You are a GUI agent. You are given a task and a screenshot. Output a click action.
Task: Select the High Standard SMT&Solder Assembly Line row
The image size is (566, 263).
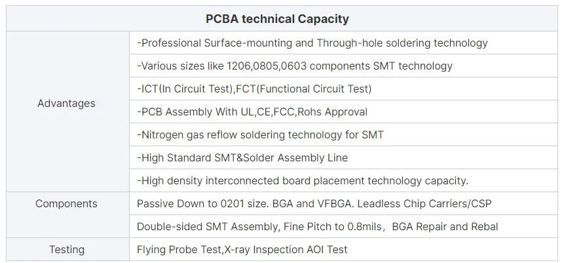click(x=242, y=158)
